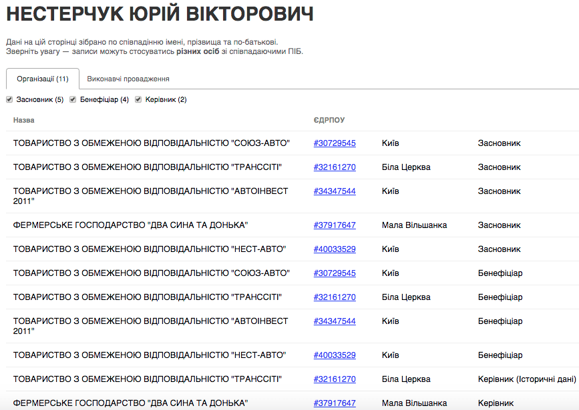Open link #32161270 in ТРАНССІТІ Бенефіціар row
The image size is (579, 410).
[x=335, y=297]
